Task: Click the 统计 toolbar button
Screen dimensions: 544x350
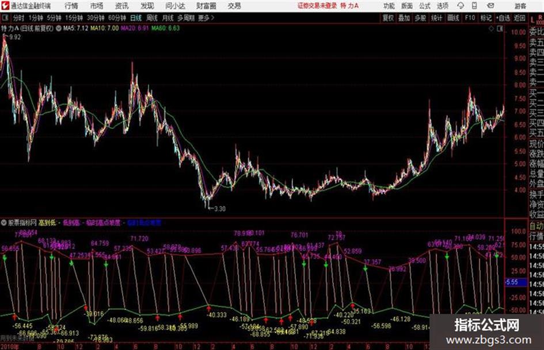Action: tap(436, 18)
